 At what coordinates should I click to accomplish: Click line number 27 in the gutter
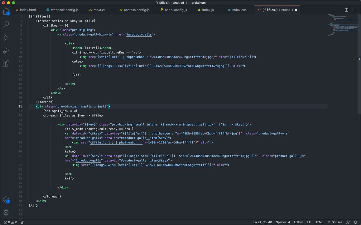(x=20, y=133)
